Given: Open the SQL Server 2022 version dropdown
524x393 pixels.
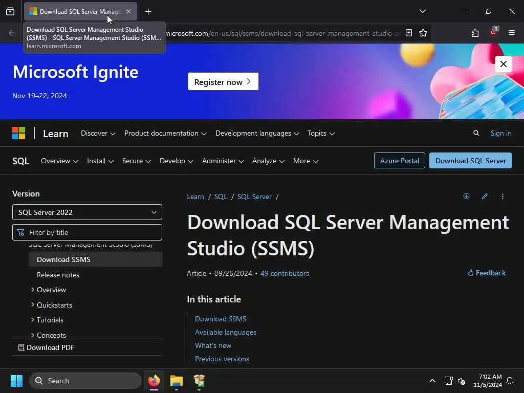Looking at the screenshot, I should [x=87, y=212].
